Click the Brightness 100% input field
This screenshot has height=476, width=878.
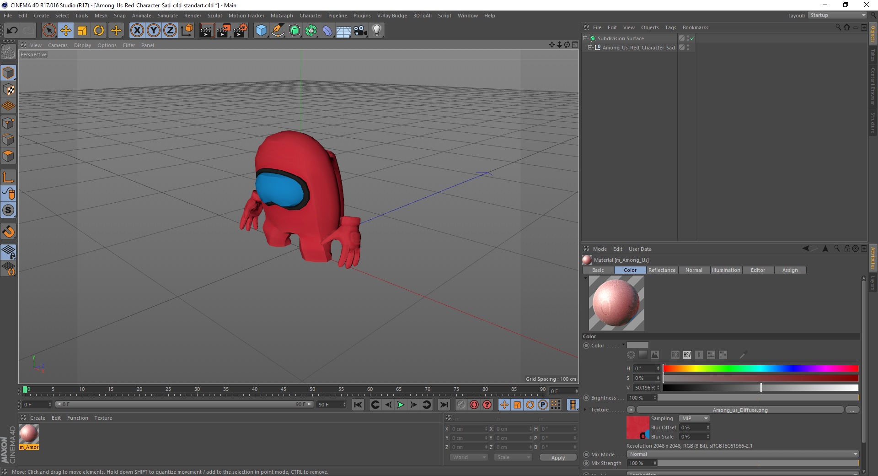pos(642,398)
